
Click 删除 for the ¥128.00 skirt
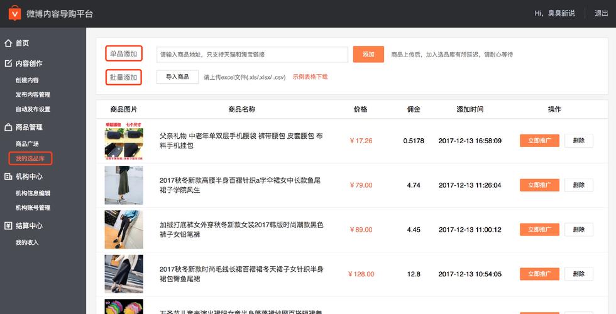pos(579,274)
